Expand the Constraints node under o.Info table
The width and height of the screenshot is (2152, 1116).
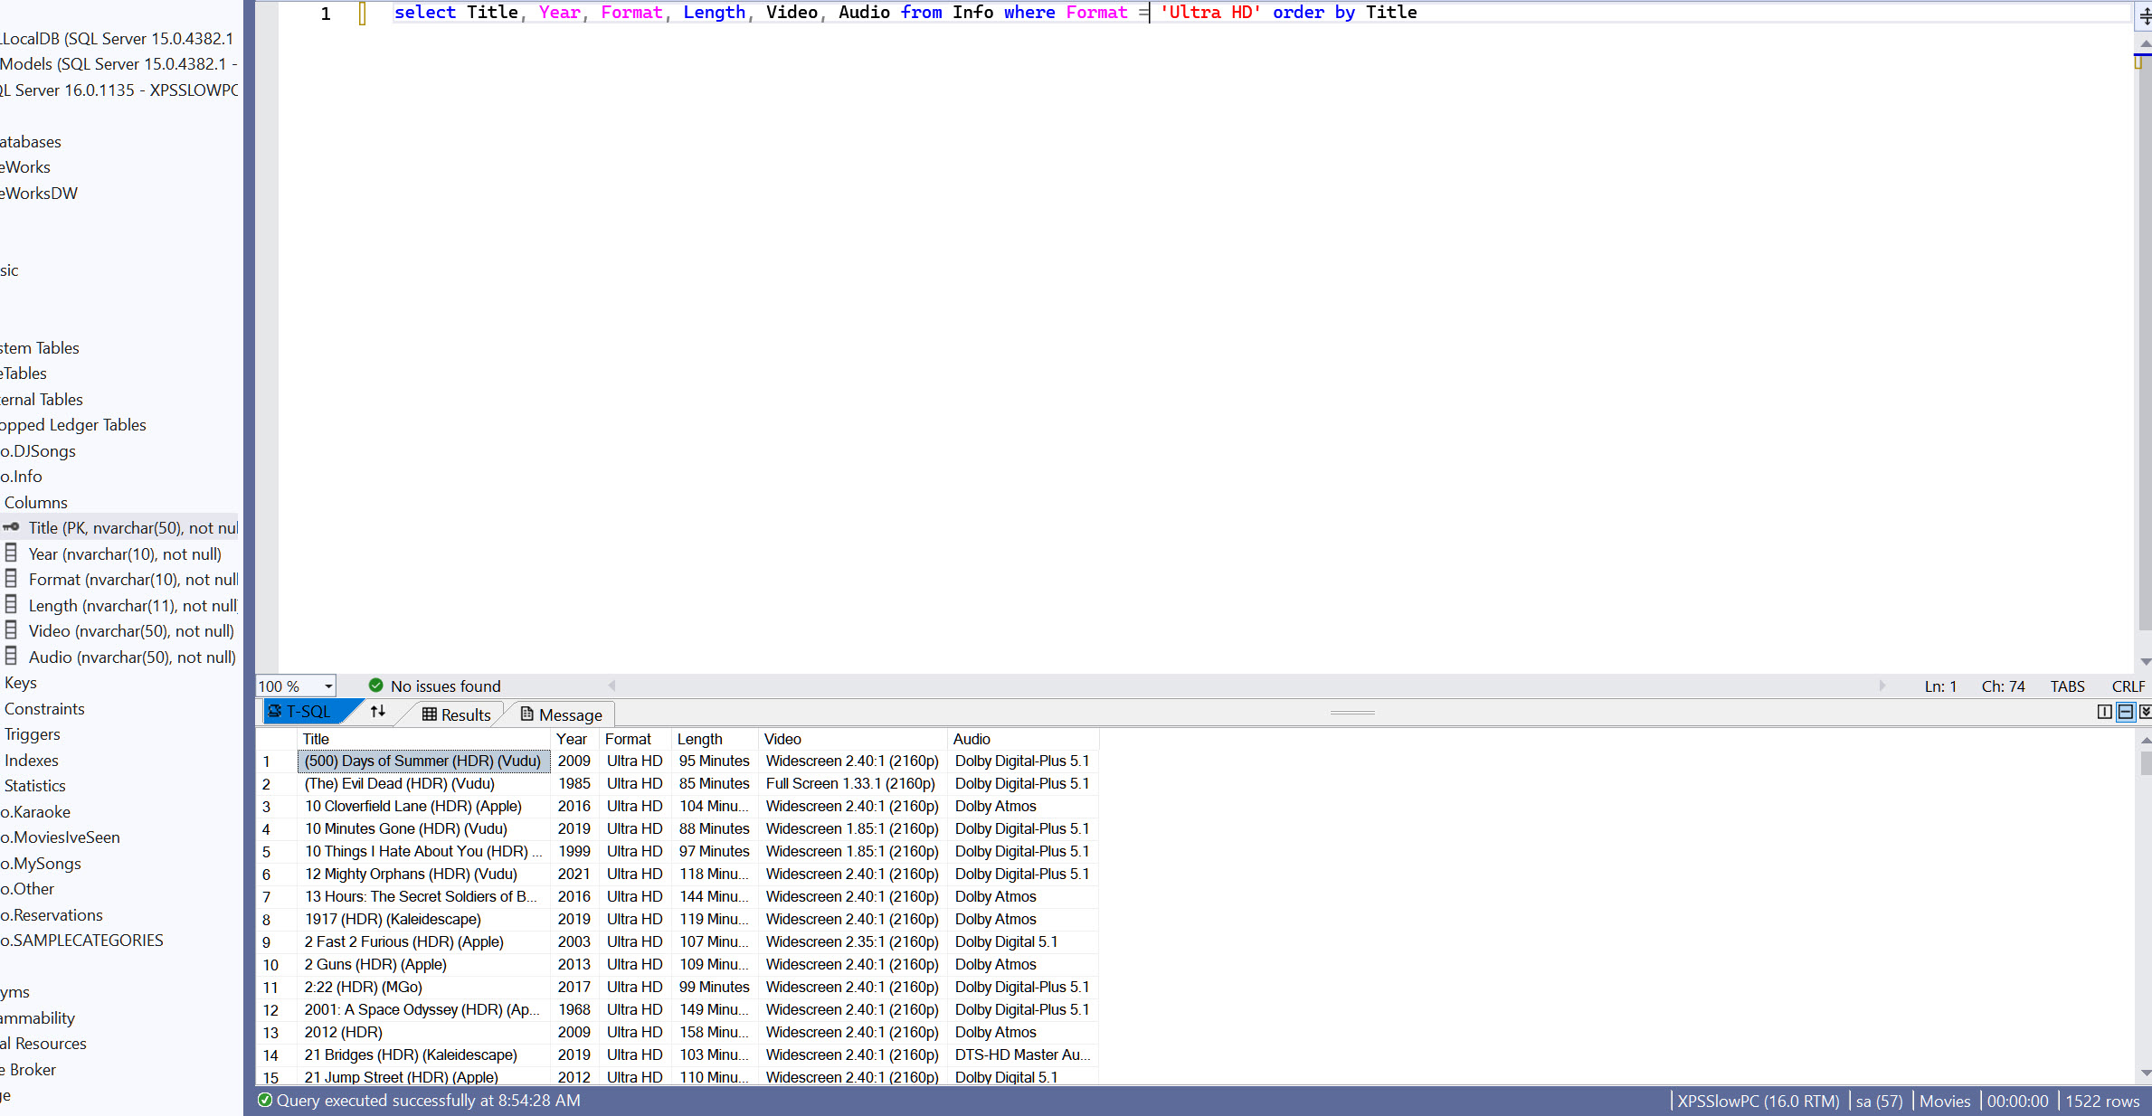pyautogui.click(x=44, y=707)
